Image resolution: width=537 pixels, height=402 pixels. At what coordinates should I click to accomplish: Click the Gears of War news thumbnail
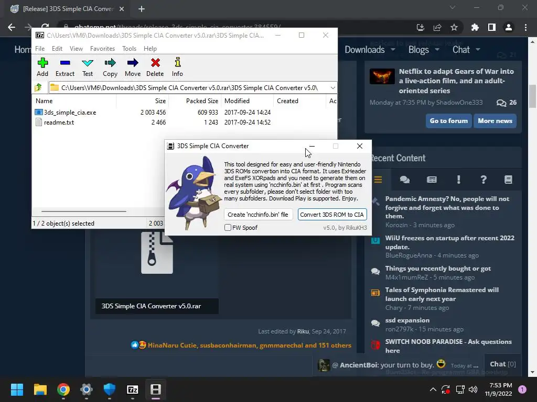click(382, 76)
